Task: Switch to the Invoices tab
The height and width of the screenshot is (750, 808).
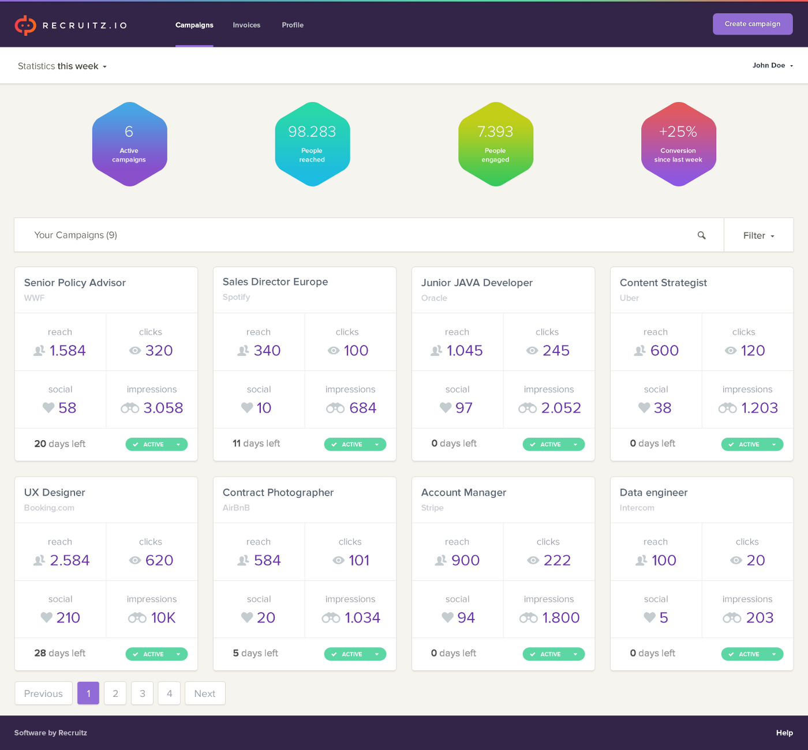Action: tap(246, 25)
